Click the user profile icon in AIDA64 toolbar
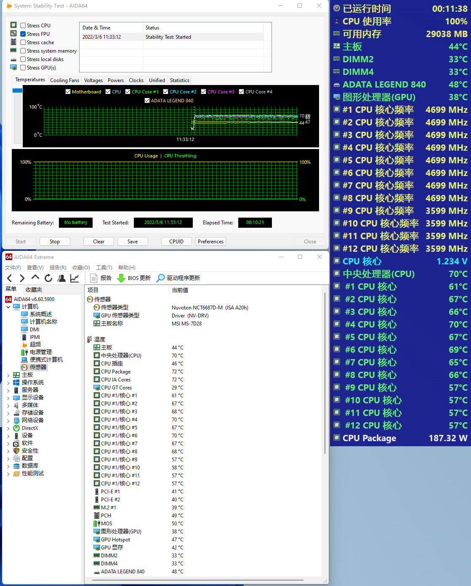 pyautogui.click(x=61, y=278)
